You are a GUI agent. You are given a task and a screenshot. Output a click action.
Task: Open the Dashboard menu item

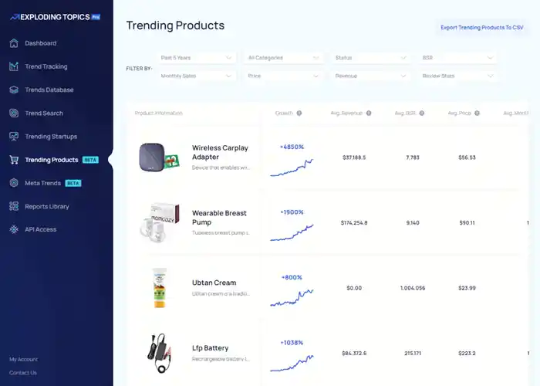(x=41, y=43)
